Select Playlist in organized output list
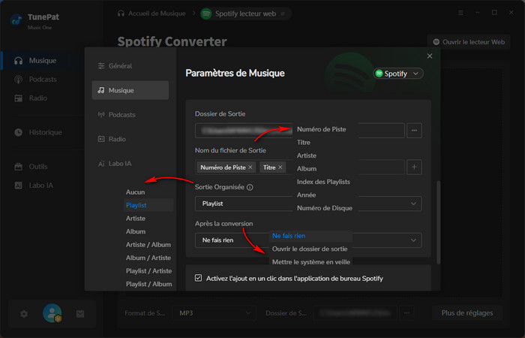 pyautogui.click(x=148, y=205)
